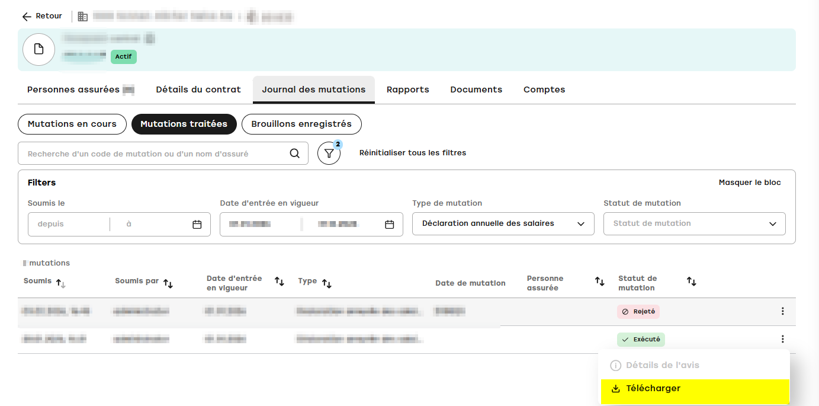The width and height of the screenshot is (819, 406).
Task: Click the Exécuté status badge
Action: (641, 340)
